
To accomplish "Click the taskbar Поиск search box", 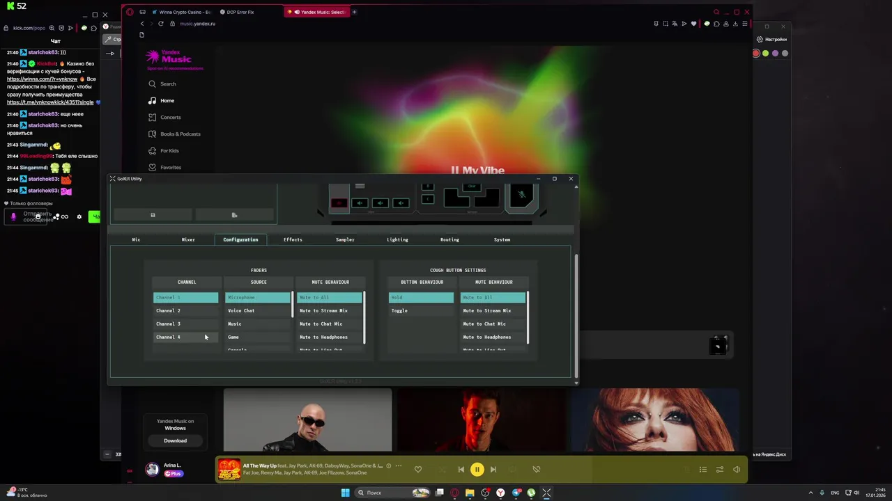I will pyautogui.click(x=394, y=493).
